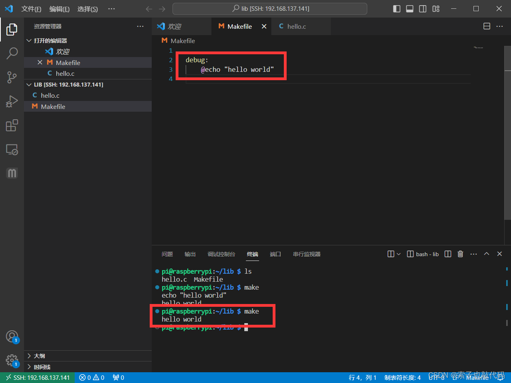Open terminal panel more actions
Image resolution: width=511 pixels, height=383 pixels.
[x=473, y=254]
